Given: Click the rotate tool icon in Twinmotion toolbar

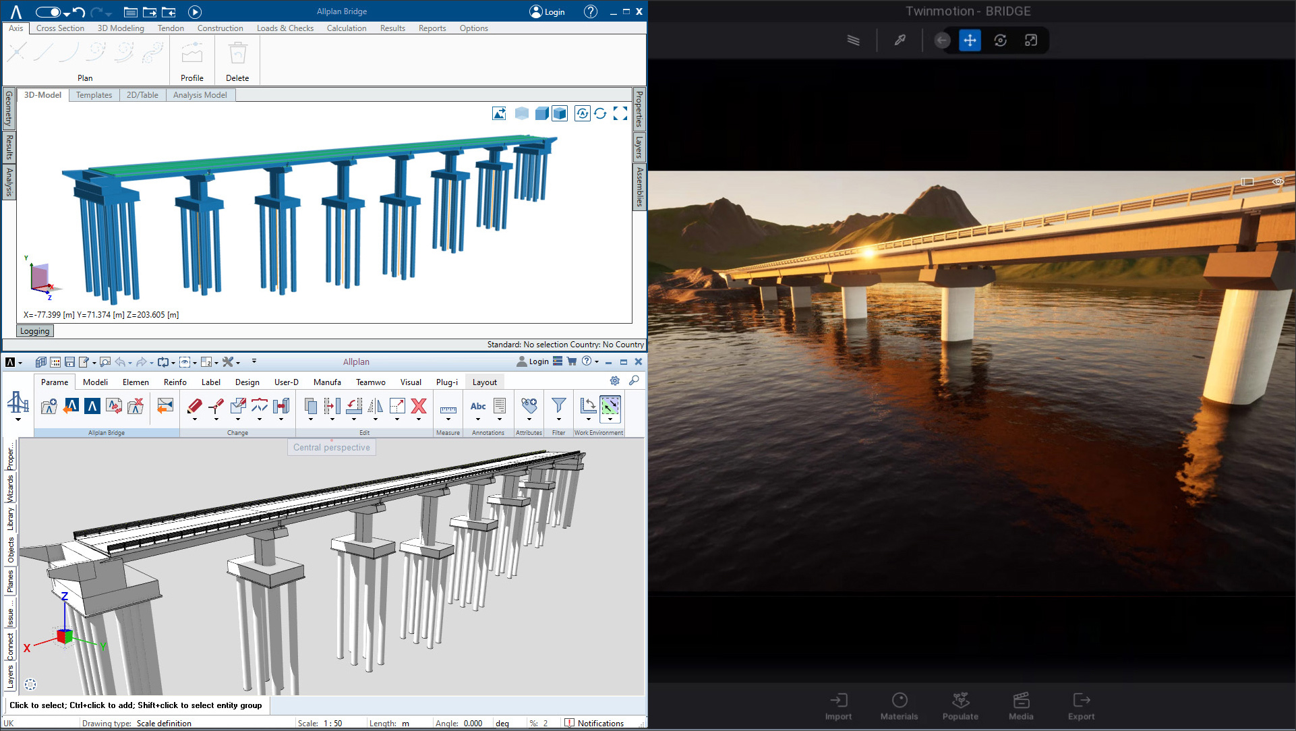Looking at the screenshot, I should pyautogui.click(x=1000, y=40).
